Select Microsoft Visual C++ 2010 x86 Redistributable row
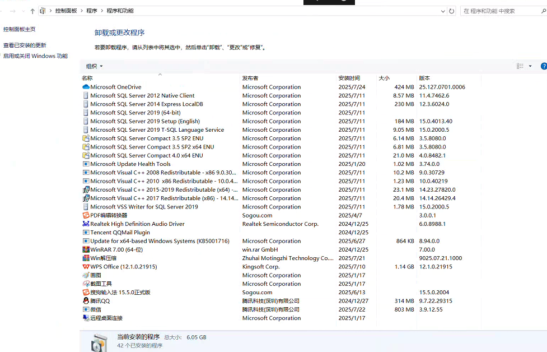Viewport: 547px width, 352px height. [x=281, y=181]
